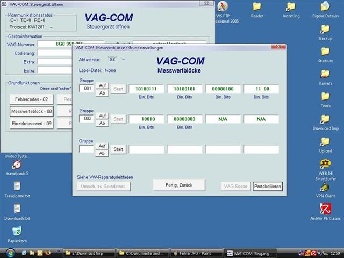Click the Codierung field in Steuergerät window

(55, 53)
